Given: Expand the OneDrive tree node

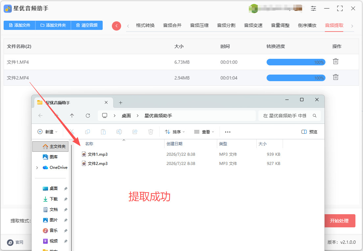Looking at the screenshot, I should (x=37, y=168).
